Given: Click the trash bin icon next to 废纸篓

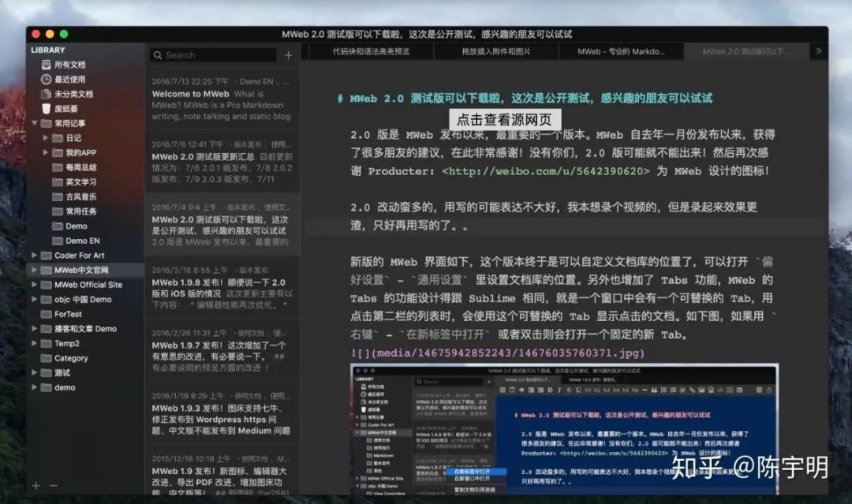Looking at the screenshot, I should [47, 109].
